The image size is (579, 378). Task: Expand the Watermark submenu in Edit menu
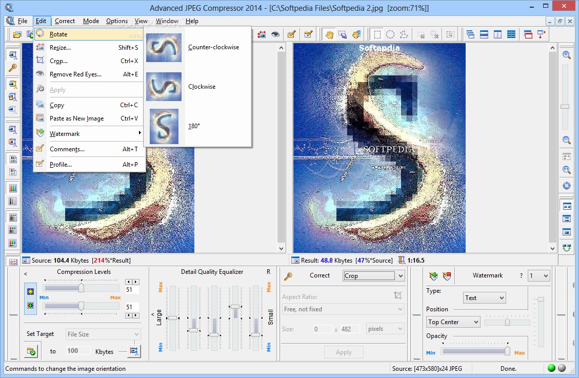[89, 134]
